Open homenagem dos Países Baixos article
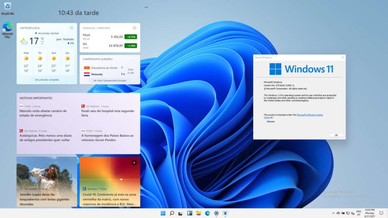The height and width of the screenshot is (218, 388). point(107,138)
